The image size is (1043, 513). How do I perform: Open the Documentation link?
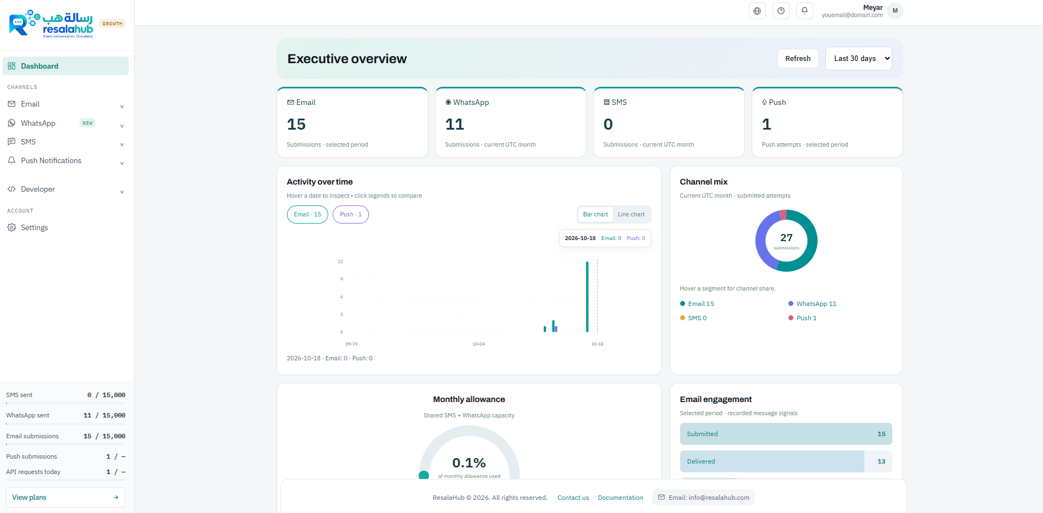click(620, 498)
